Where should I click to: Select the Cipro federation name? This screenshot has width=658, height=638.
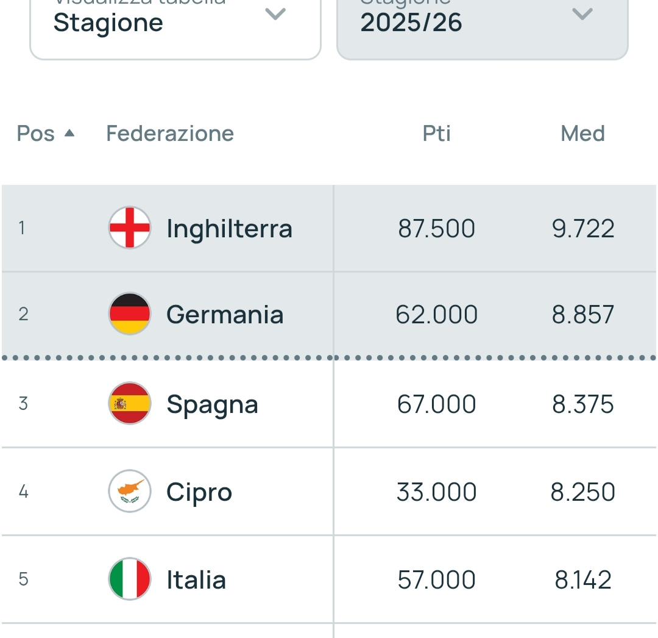[x=199, y=492]
